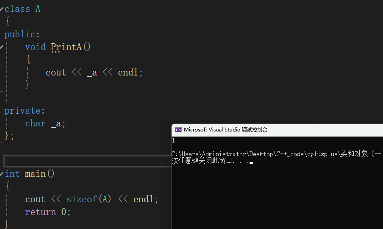Viewport: 383px width, 229px height.
Task: Click the 'sizeof' operator keyword
Action: [82, 199]
